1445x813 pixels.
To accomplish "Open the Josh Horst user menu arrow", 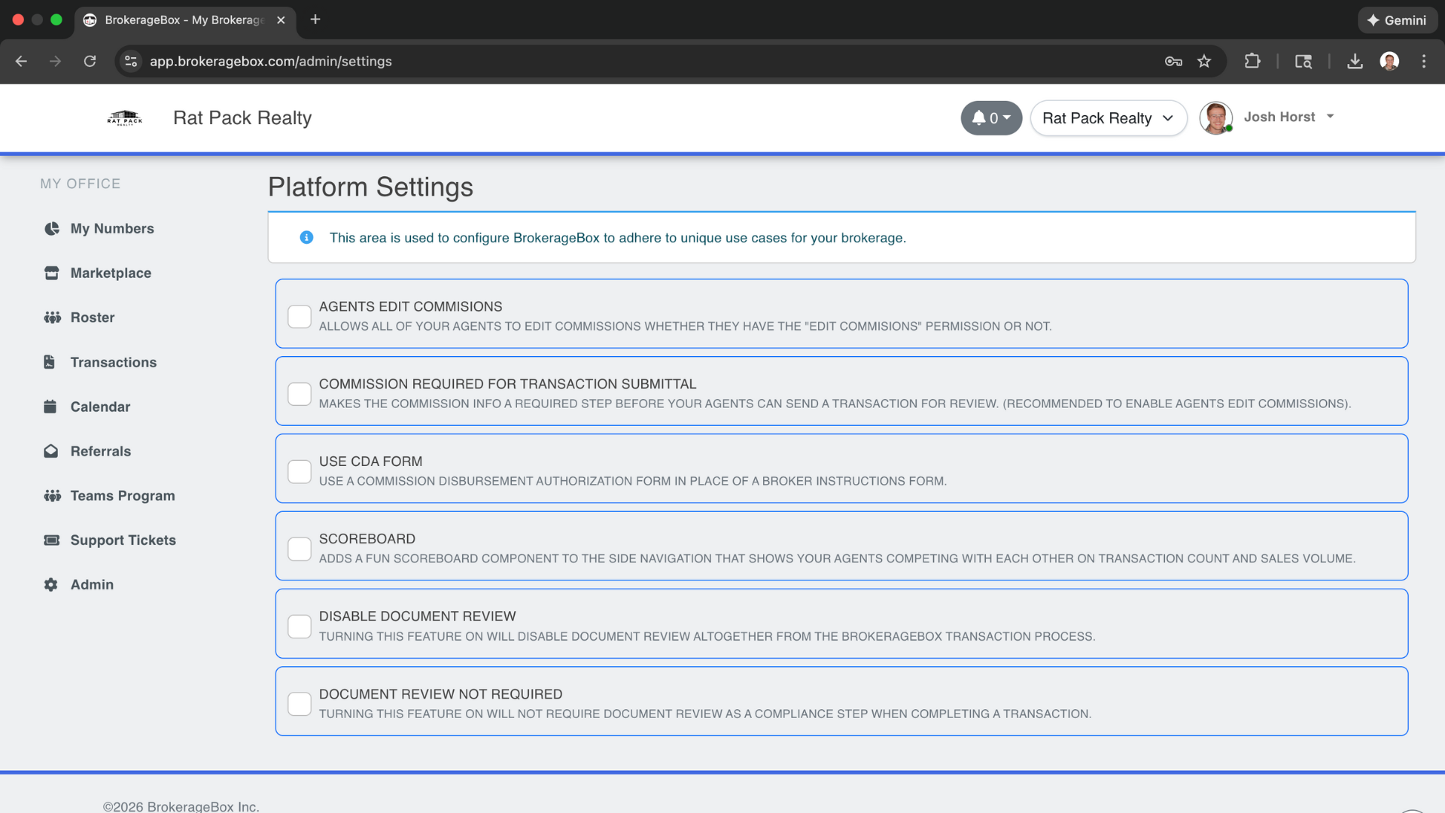I will coord(1331,117).
